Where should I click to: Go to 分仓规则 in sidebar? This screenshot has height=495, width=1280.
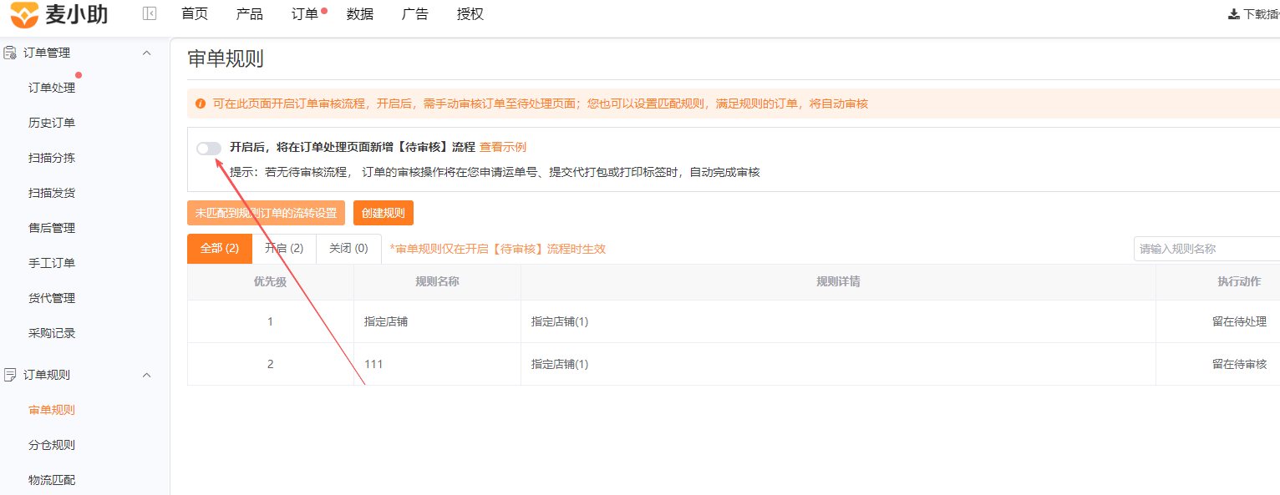[52, 445]
